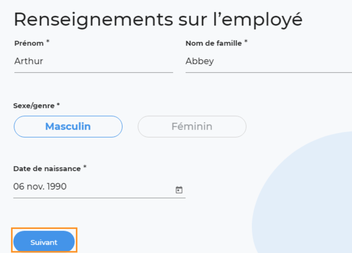Click the 'Renseignements sur l'employé' heading
This screenshot has width=352, height=253.
click(x=158, y=20)
